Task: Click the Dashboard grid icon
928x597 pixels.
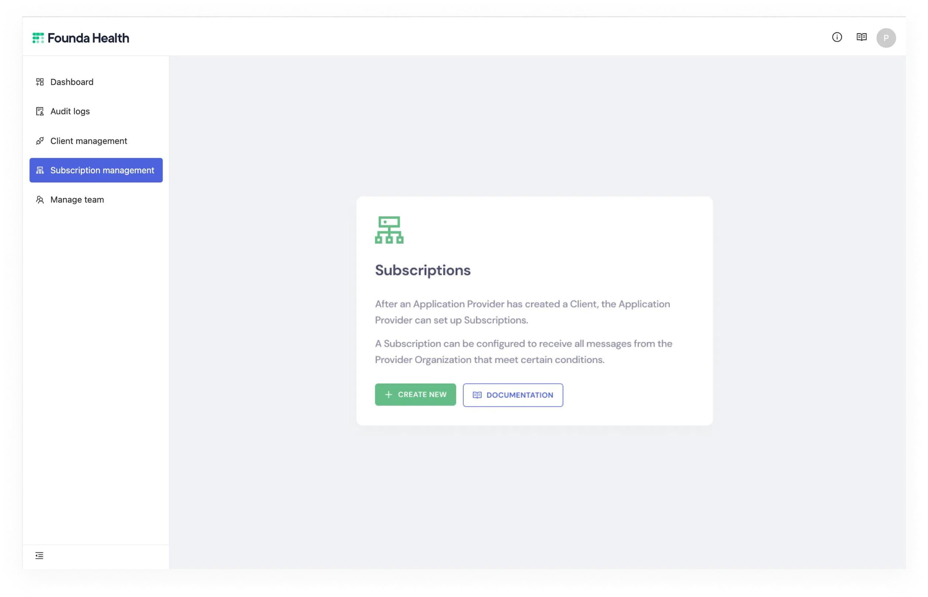Action: (39, 82)
